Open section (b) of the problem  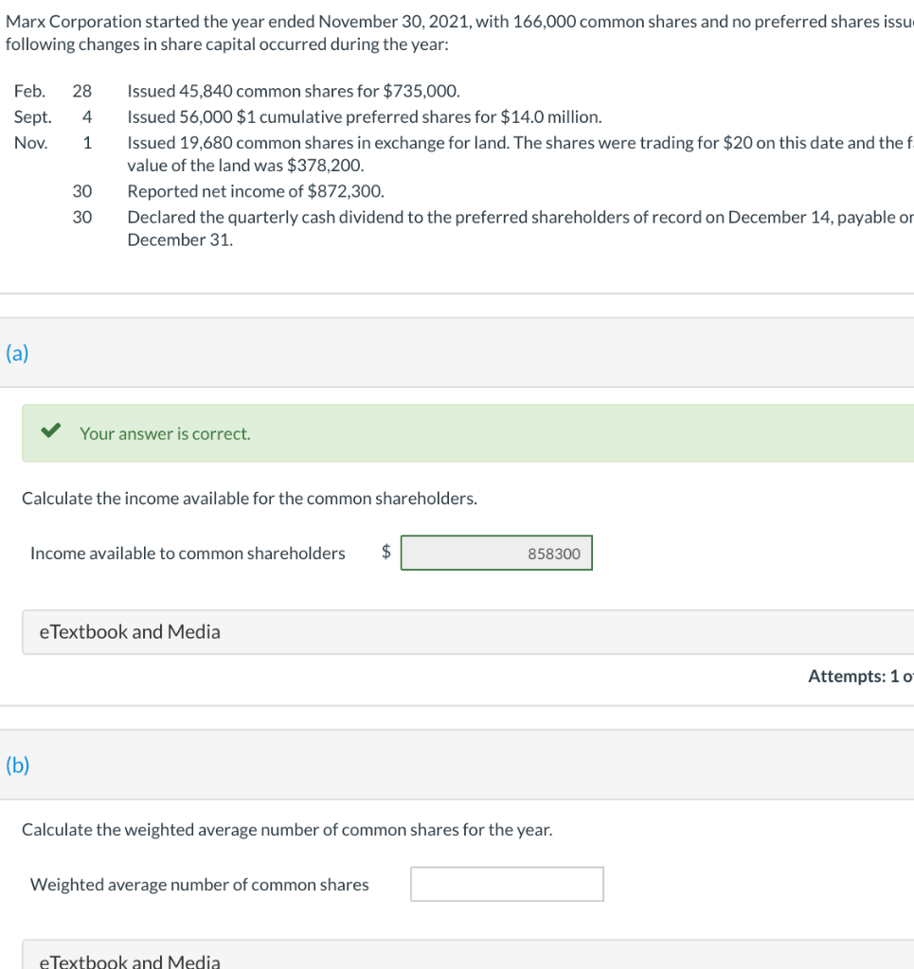click(x=16, y=765)
